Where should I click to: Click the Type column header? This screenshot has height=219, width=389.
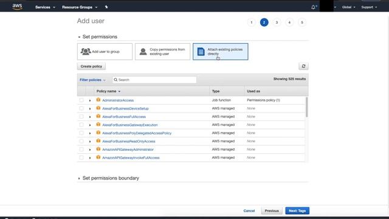[216, 91]
